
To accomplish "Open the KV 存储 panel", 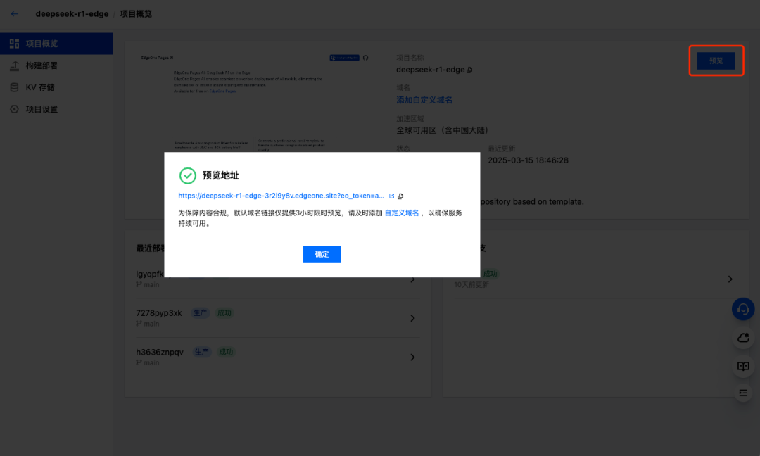I will point(33,87).
